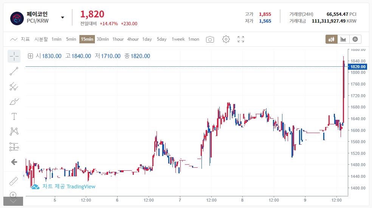This screenshot has width=372, height=208.
Task: Select the 1mon interval
Action: click(194, 39)
